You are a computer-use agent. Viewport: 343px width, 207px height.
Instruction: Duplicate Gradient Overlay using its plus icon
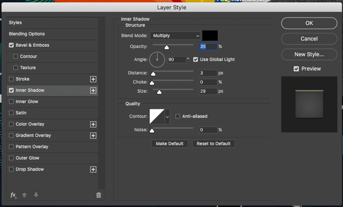[93, 135]
